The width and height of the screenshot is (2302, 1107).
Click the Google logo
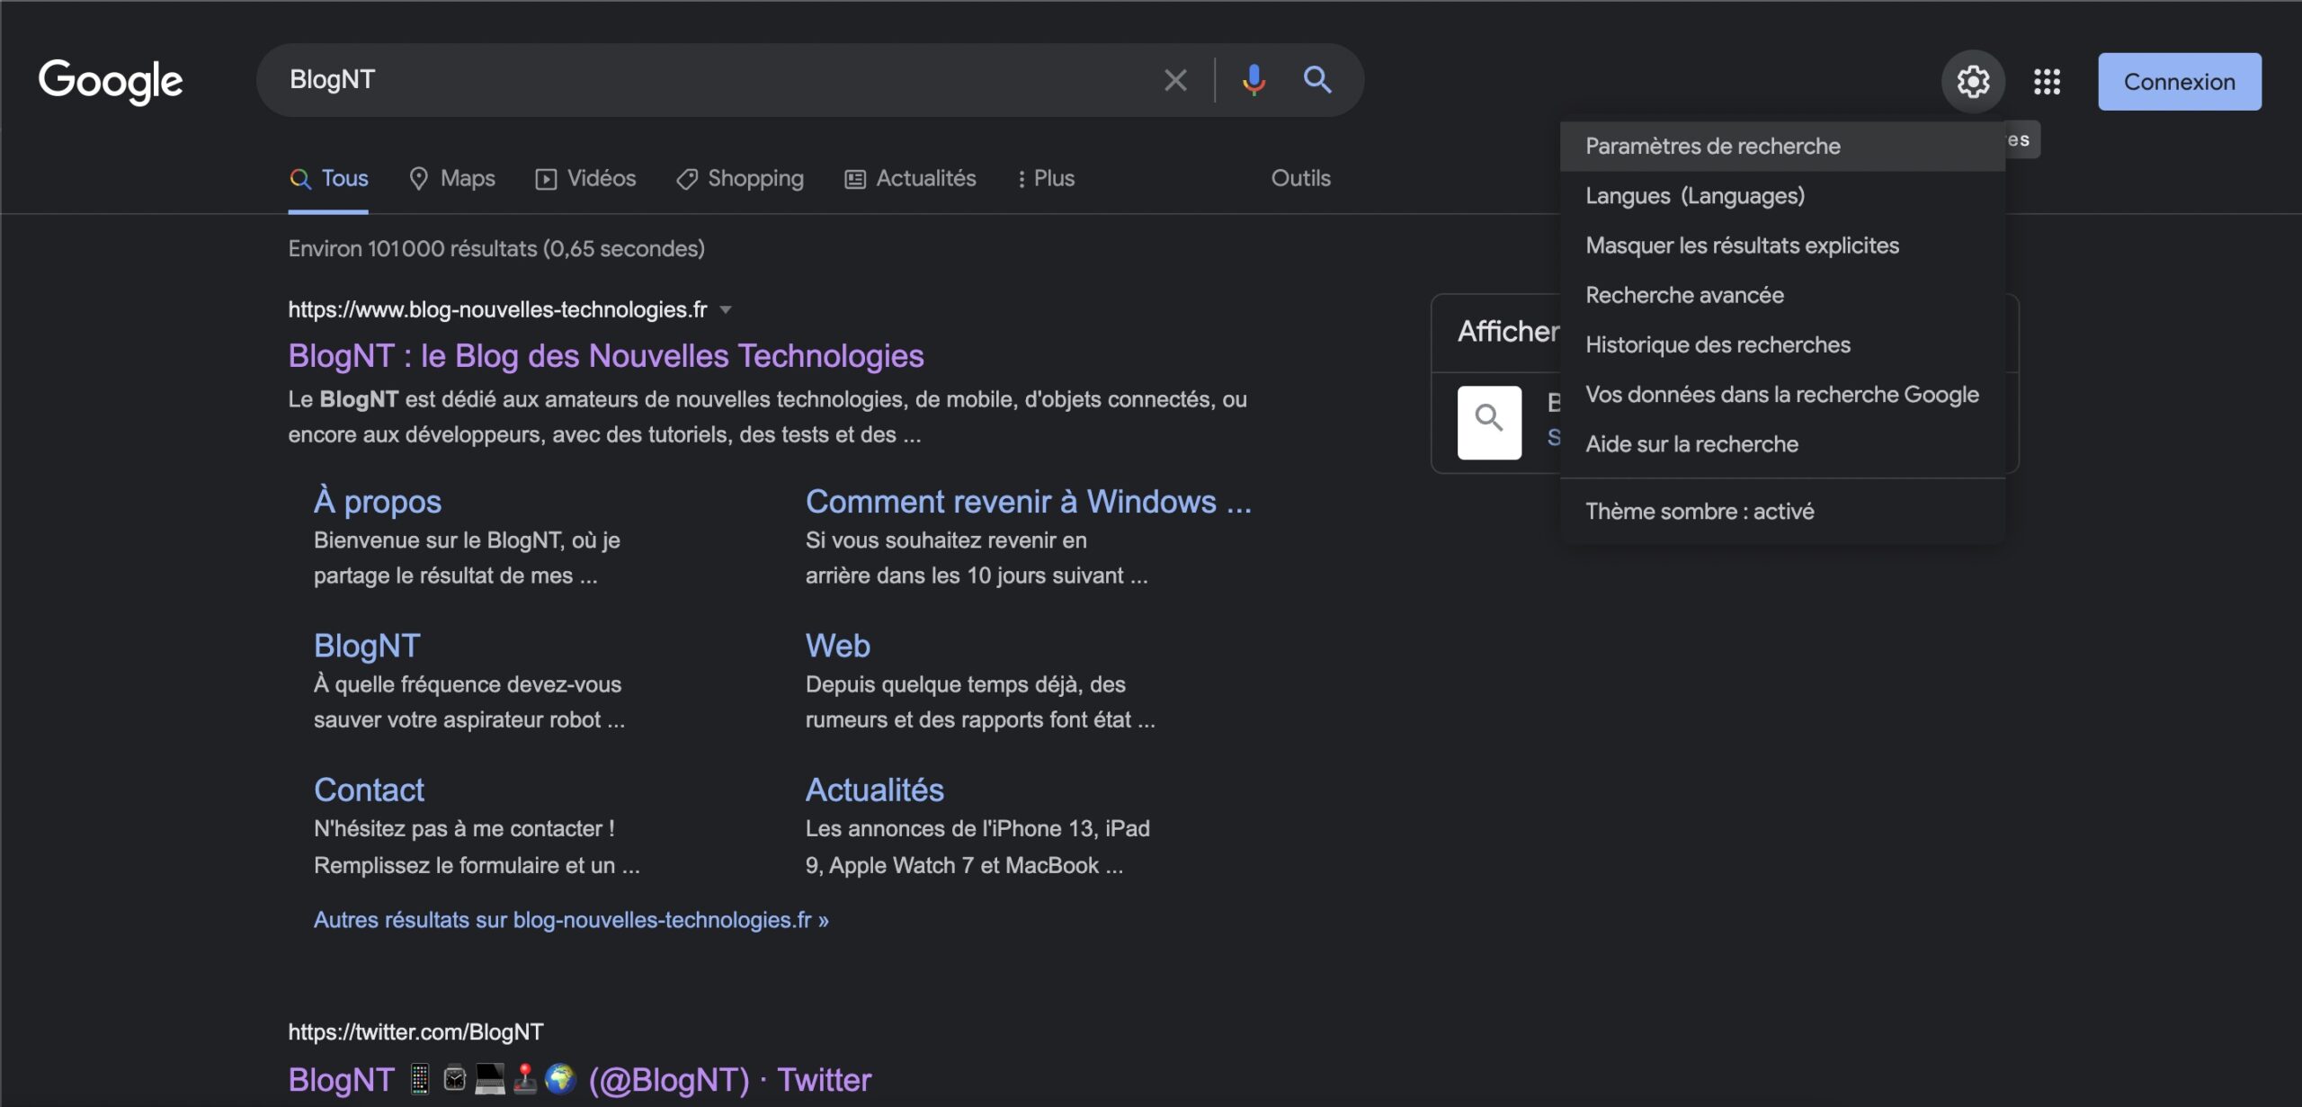[x=111, y=81]
